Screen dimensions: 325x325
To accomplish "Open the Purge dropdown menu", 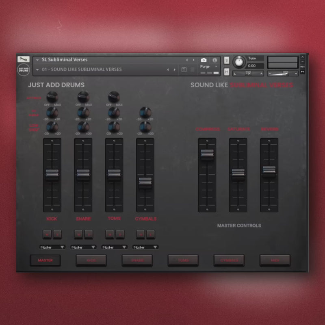I will click(x=209, y=66).
